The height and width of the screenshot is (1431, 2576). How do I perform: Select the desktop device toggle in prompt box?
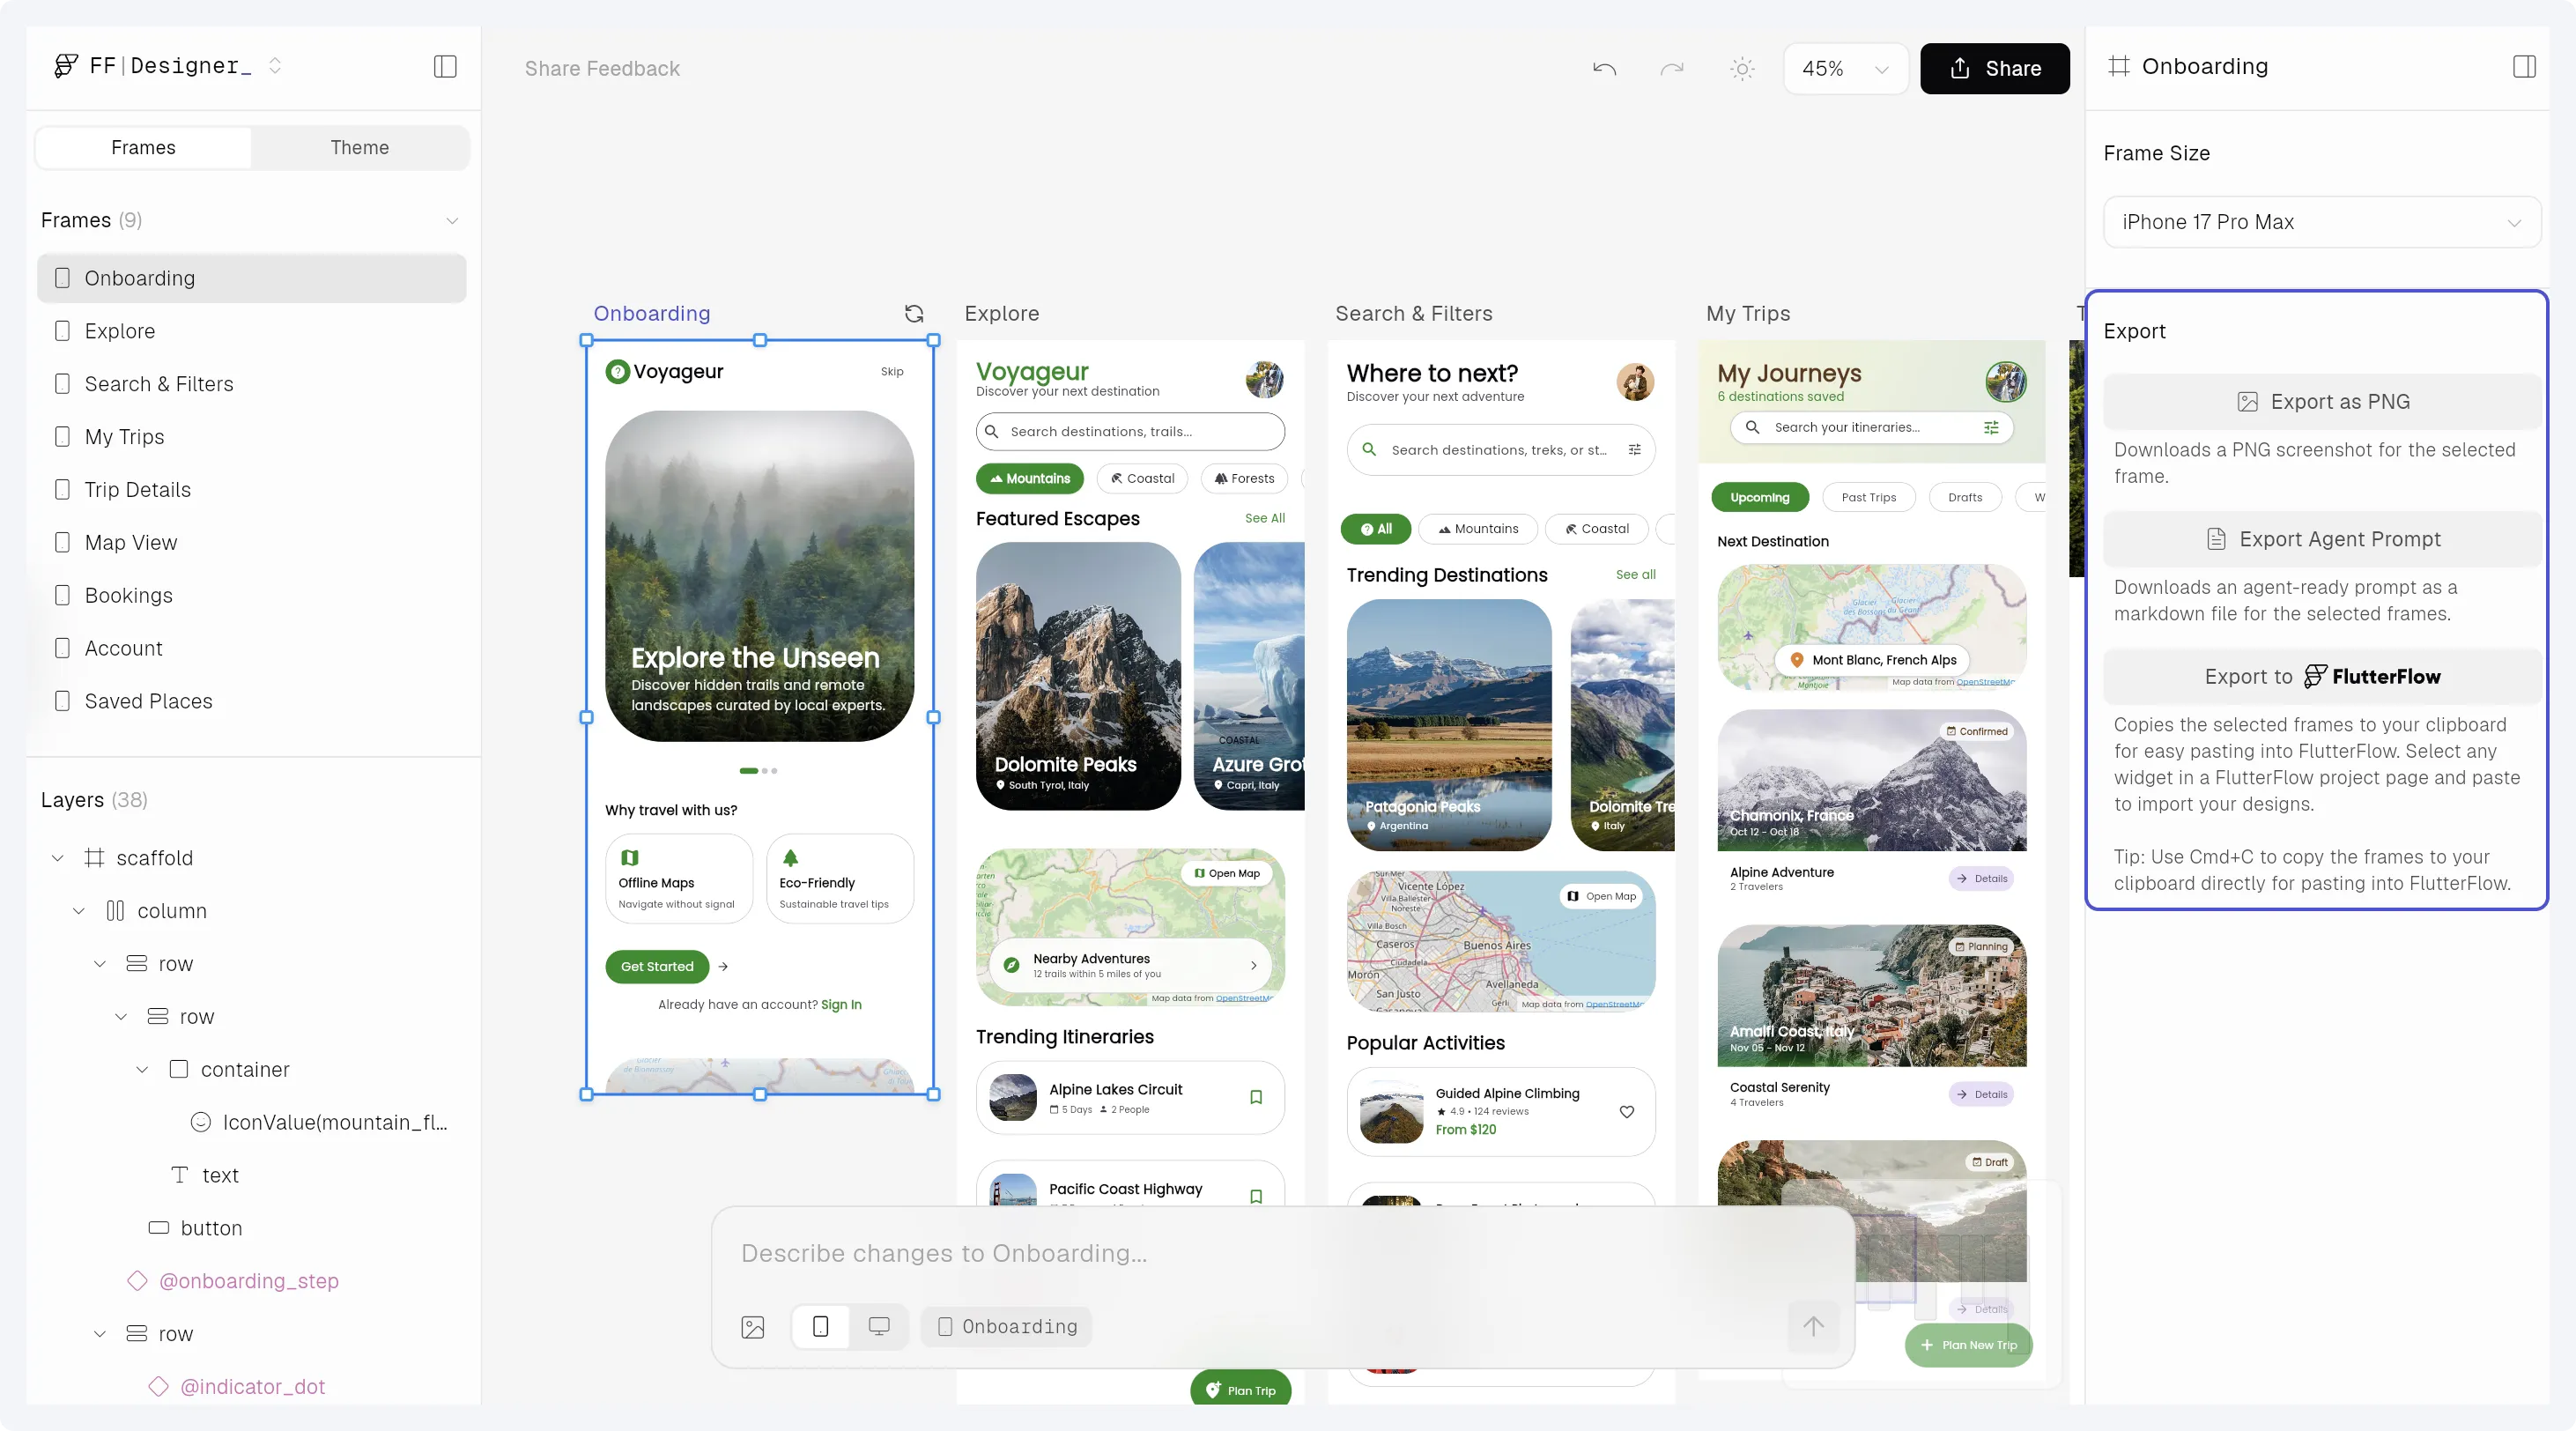click(879, 1326)
